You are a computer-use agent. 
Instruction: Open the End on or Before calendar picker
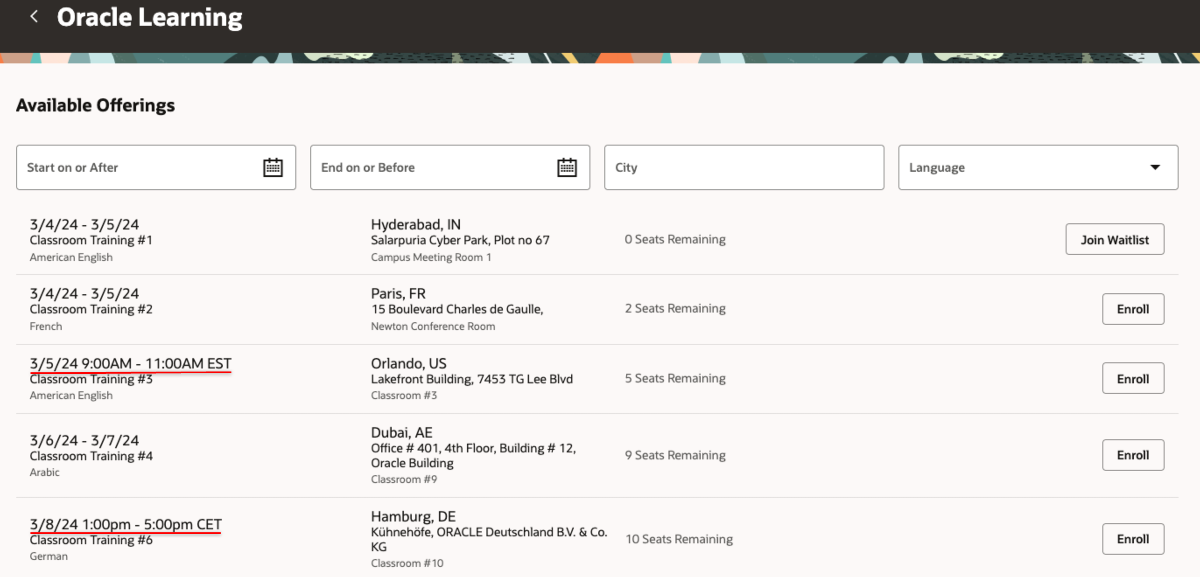click(x=566, y=167)
